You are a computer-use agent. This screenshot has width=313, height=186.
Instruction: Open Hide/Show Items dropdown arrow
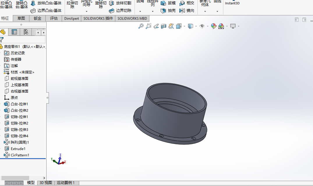point(208,26)
